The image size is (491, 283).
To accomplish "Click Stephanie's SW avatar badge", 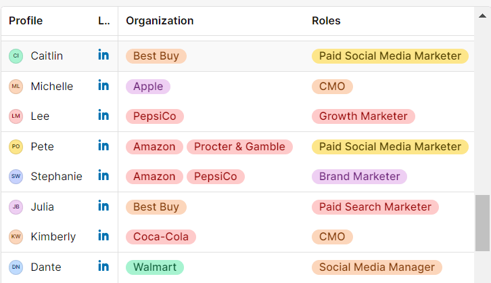I will (16, 177).
